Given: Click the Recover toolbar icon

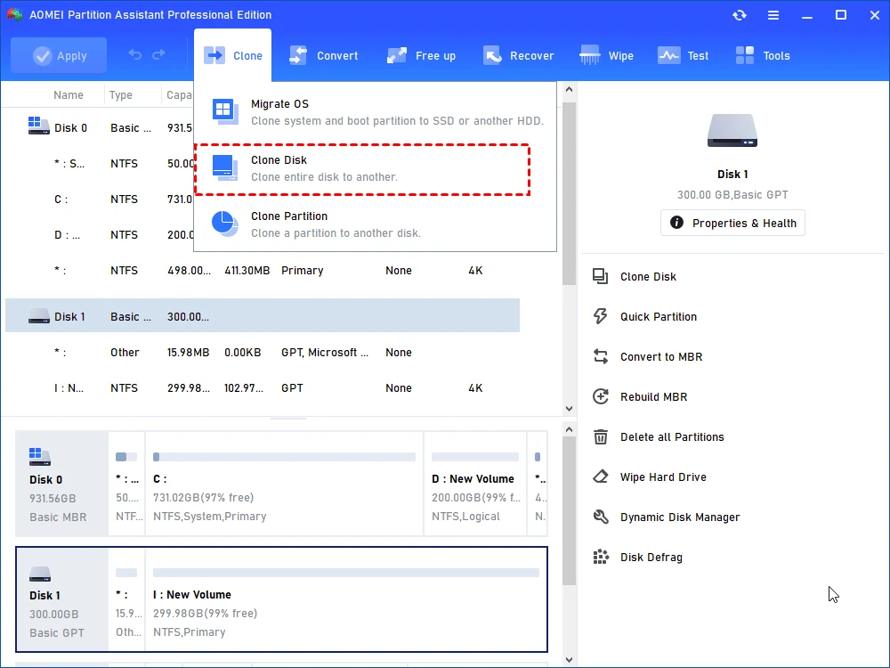Looking at the screenshot, I should pos(493,55).
